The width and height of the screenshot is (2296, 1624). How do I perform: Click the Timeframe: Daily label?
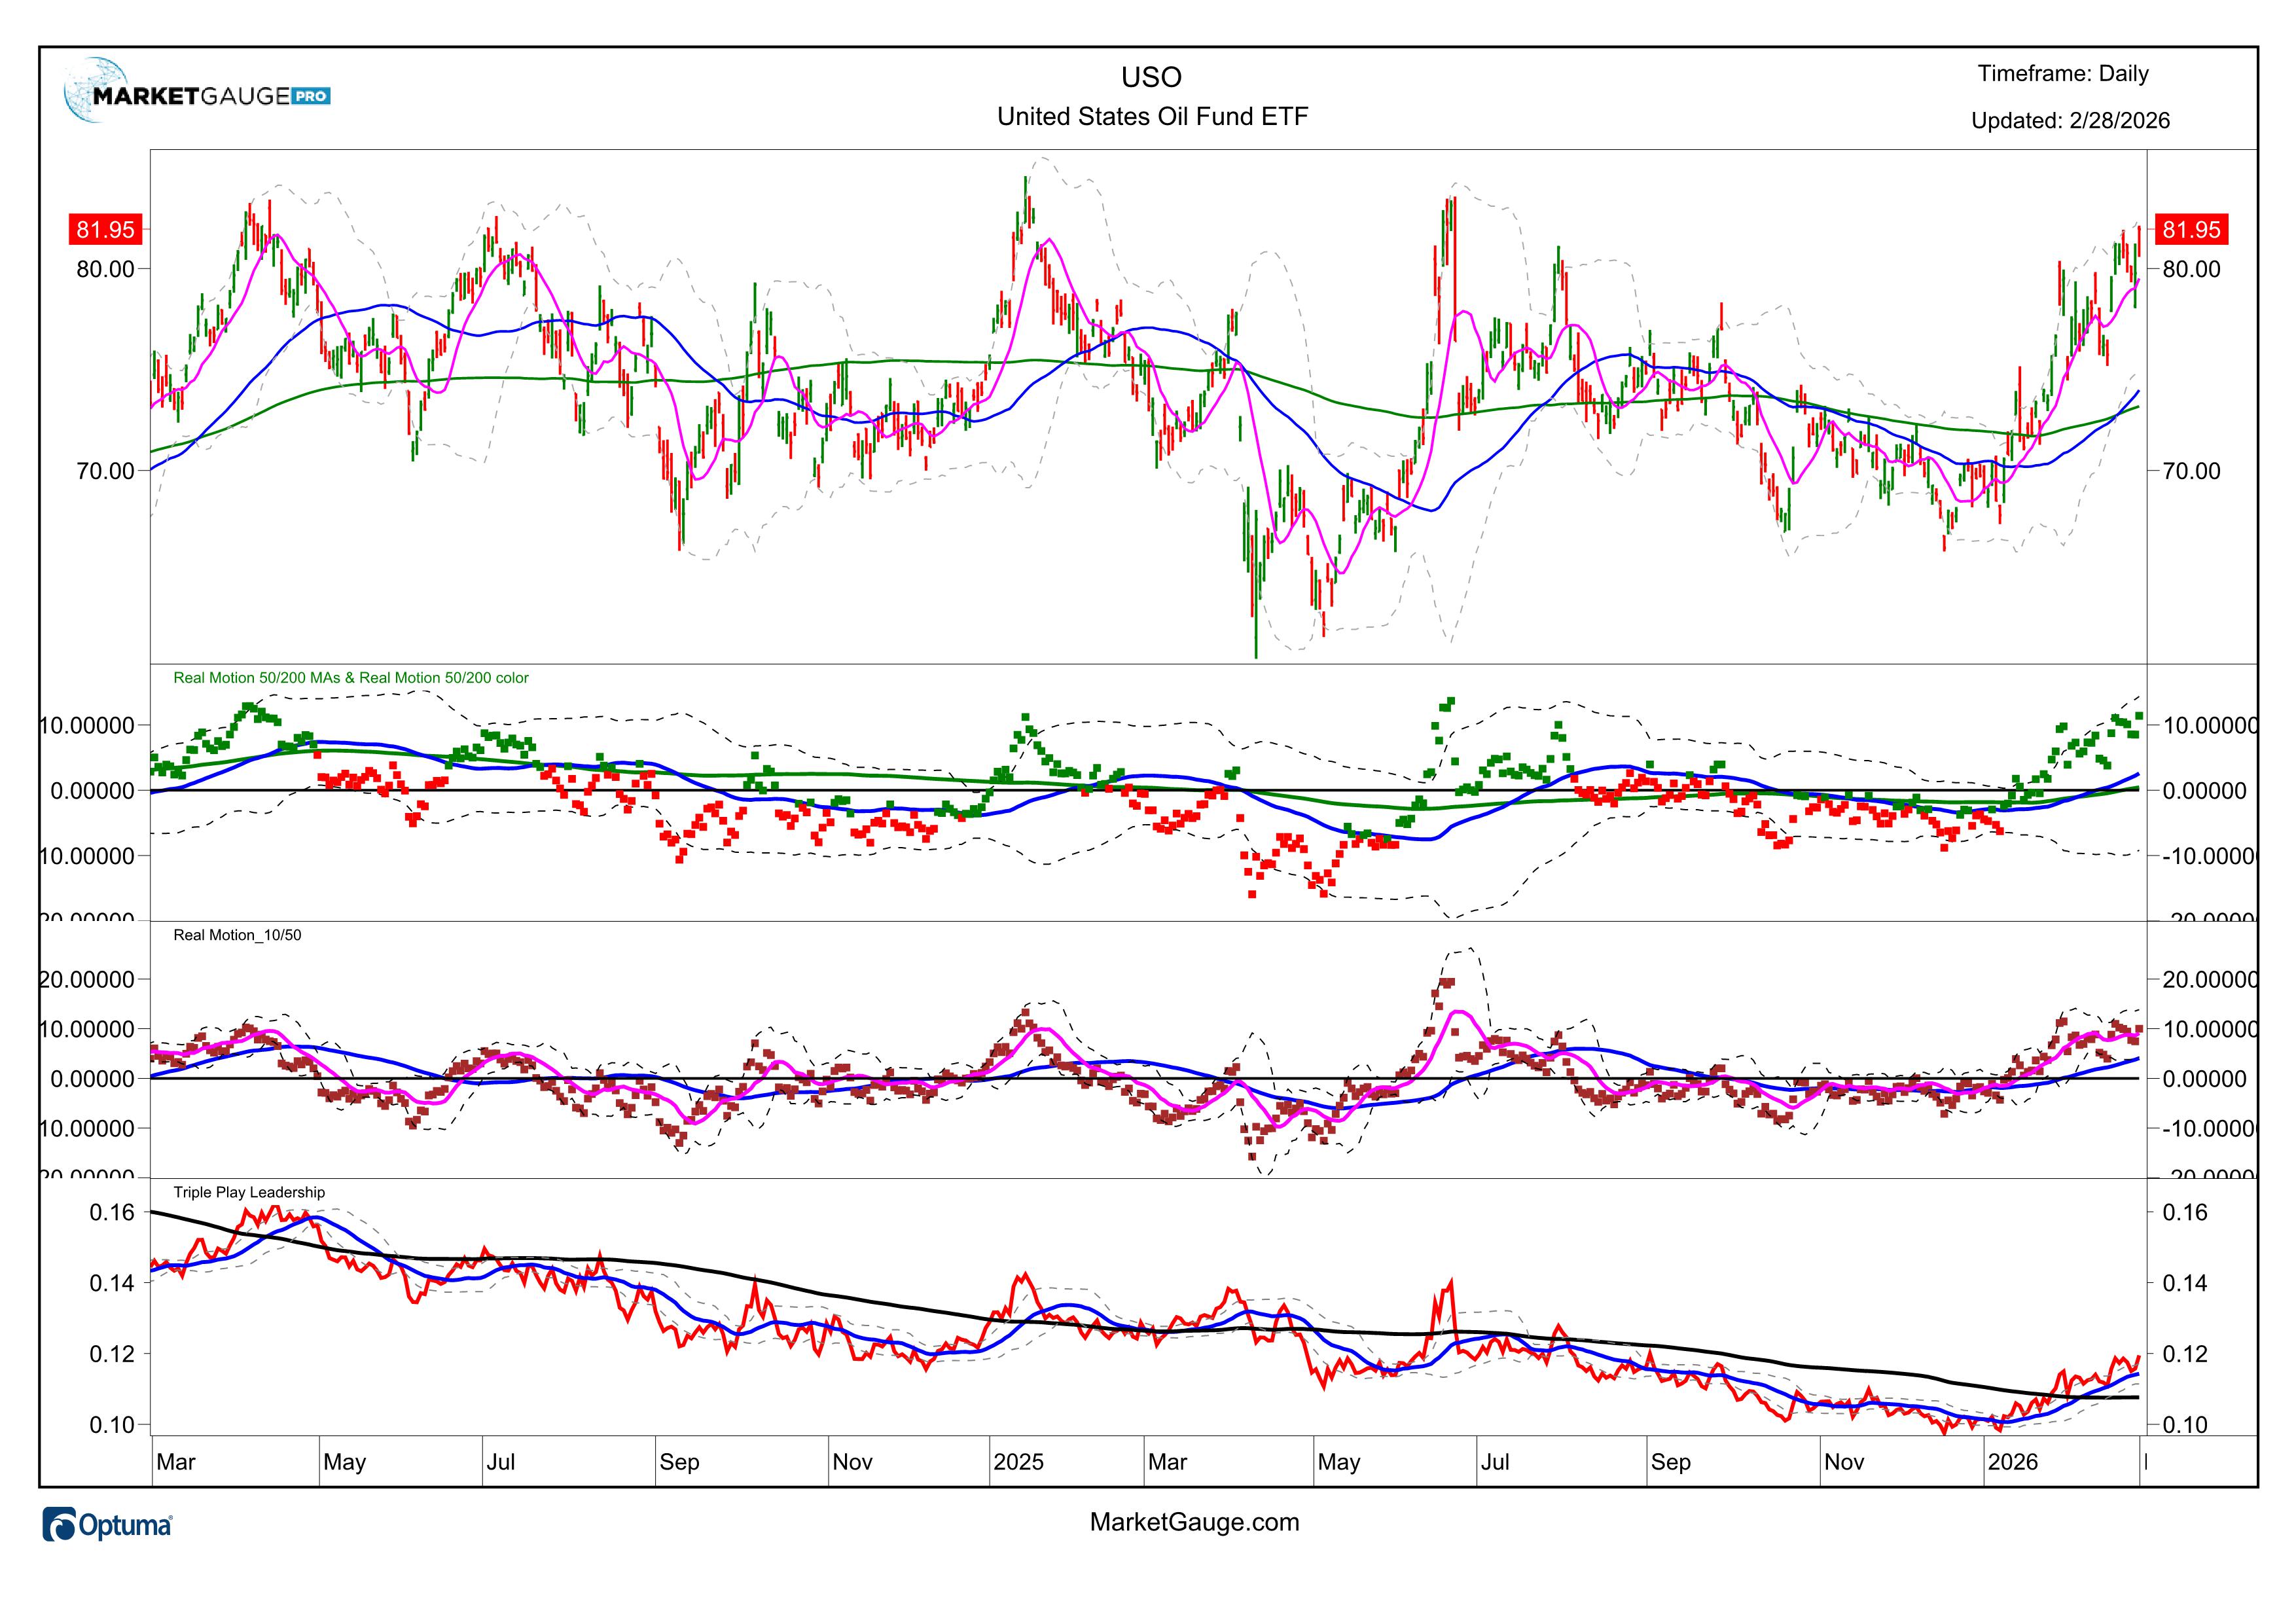[2063, 74]
